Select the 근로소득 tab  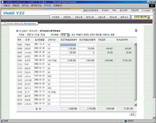[x=79, y=17]
